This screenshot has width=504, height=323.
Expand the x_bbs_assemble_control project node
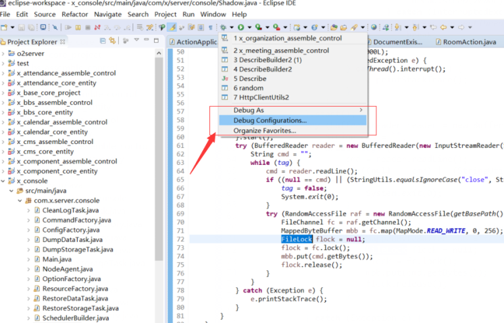pyautogui.click(x=3, y=103)
